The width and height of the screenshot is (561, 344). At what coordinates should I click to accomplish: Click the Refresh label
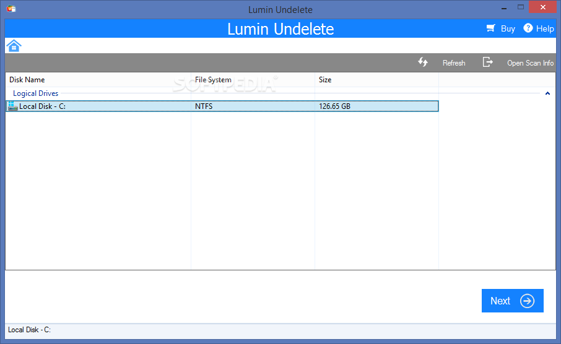tap(454, 63)
